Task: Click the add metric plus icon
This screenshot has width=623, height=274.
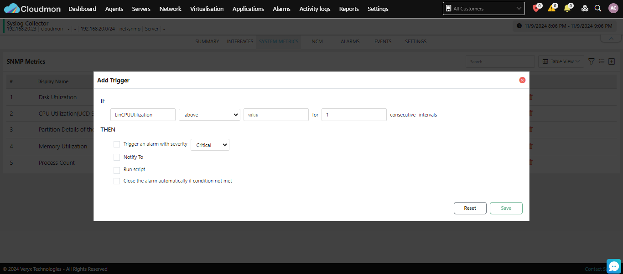Action: 612,61
